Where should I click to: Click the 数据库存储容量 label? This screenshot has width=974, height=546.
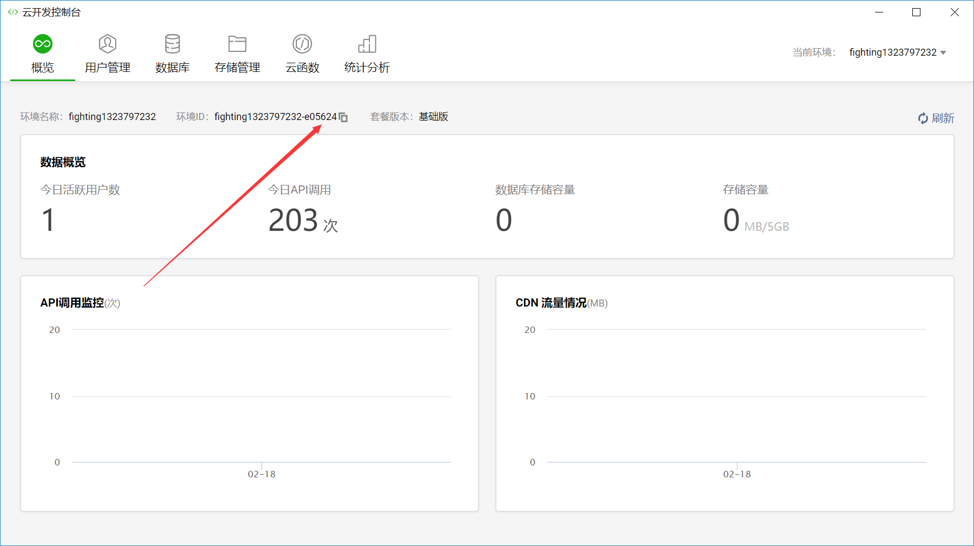[535, 190]
